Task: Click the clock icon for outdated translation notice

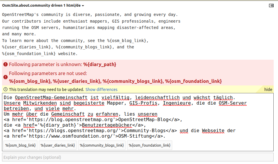Action: coord(6,89)
